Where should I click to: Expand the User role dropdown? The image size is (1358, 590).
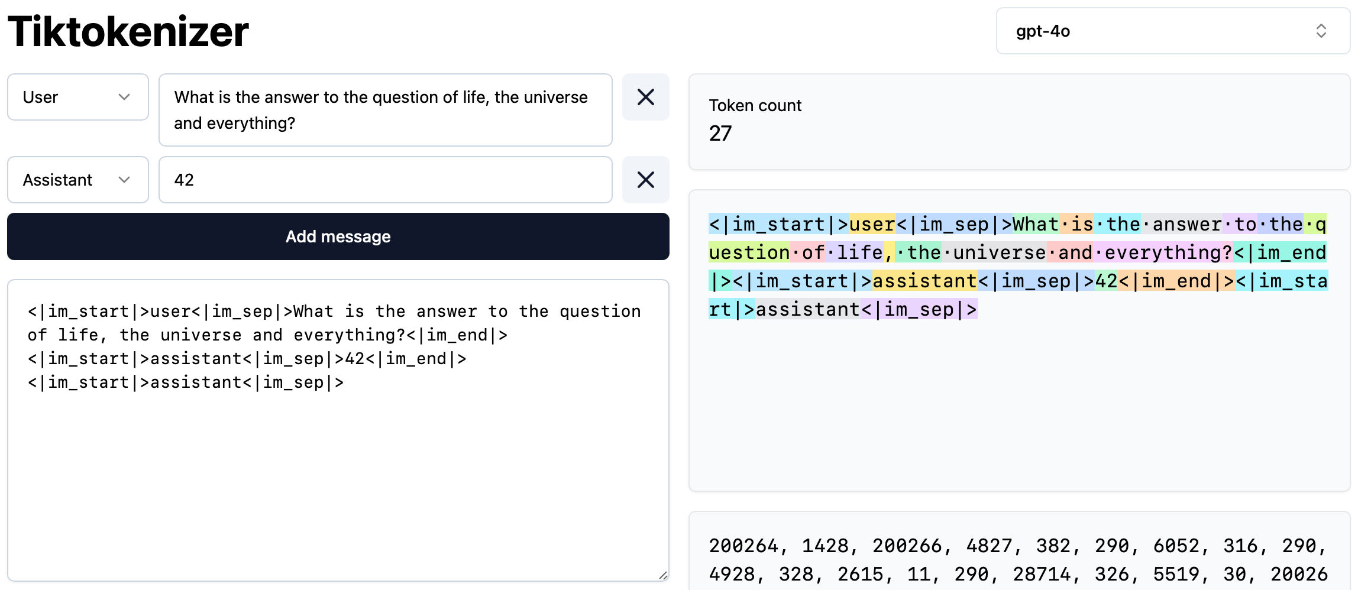(x=77, y=97)
